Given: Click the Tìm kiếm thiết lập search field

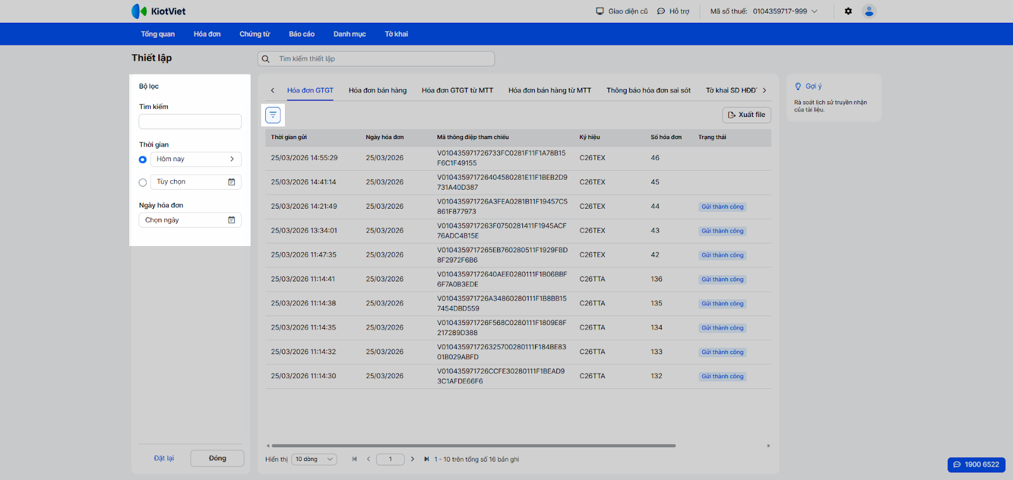Looking at the screenshot, I should point(376,59).
